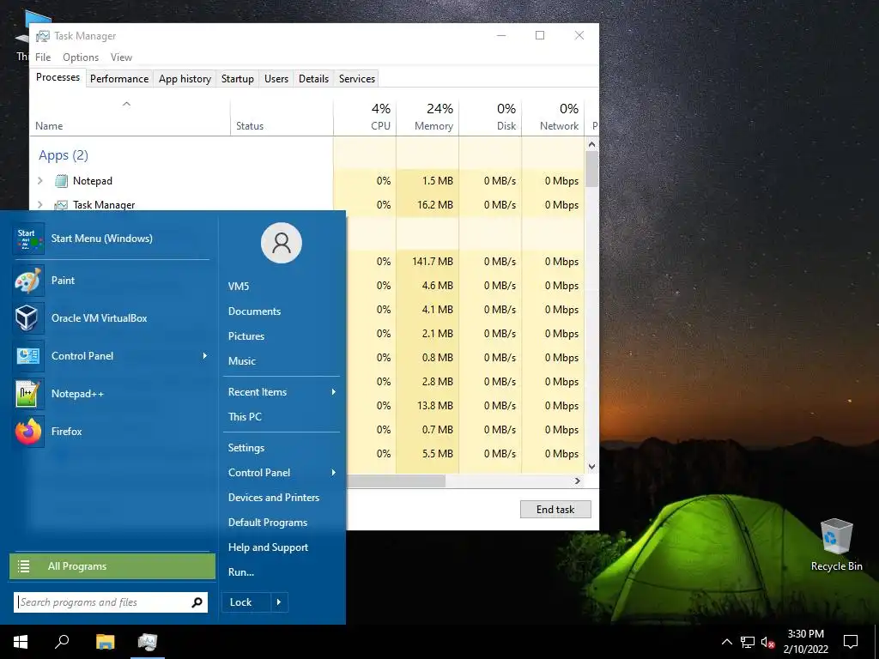Open taskbar Search magnifier icon

62,642
